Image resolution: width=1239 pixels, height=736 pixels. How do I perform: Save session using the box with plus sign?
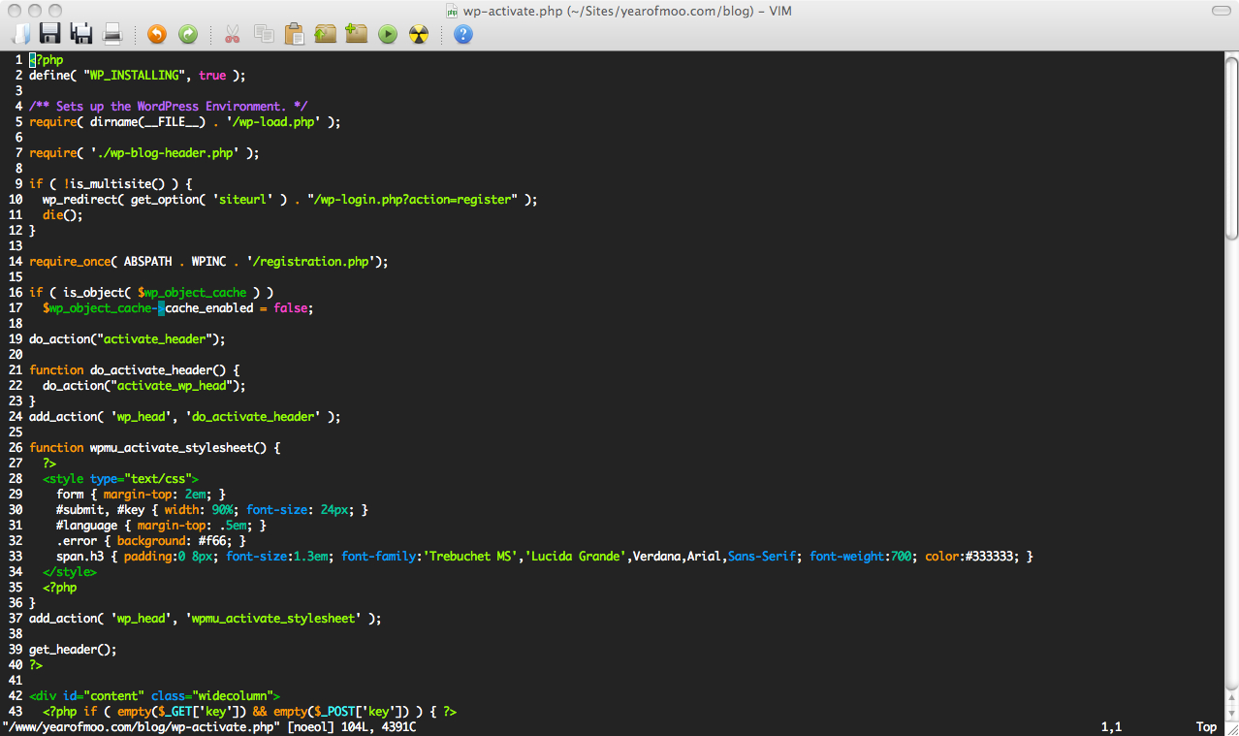[357, 34]
